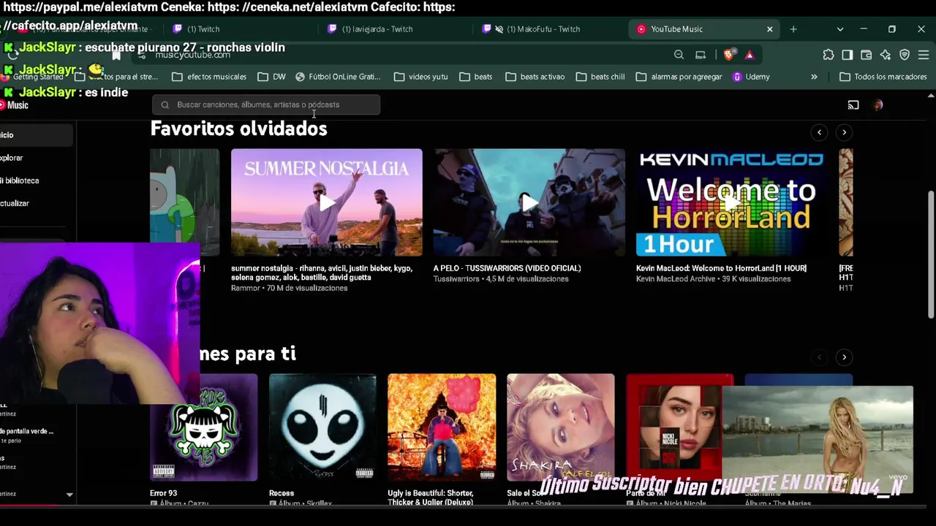Viewport: 936px width, 526px height.
Task: Play the A PELO Tussiwarriors video
Action: 529,202
